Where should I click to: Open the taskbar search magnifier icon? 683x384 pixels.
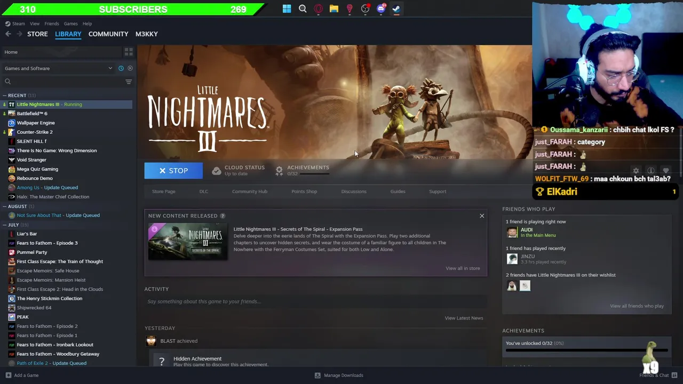click(303, 9)
